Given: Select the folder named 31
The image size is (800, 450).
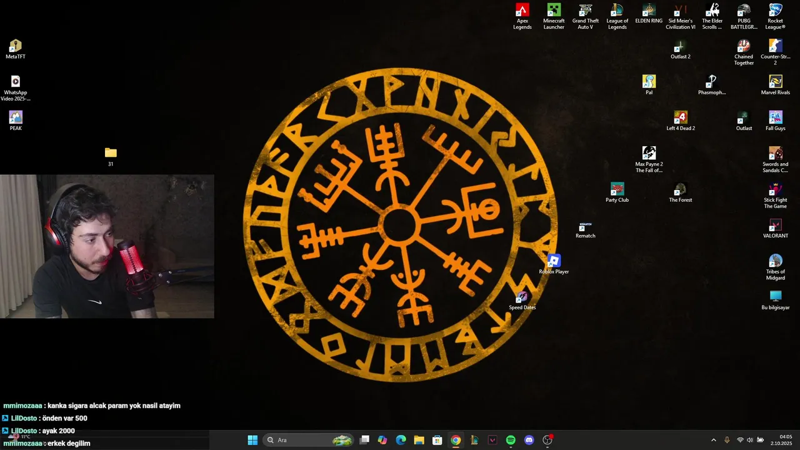Looking at the screenshot, I should pos(111,157).
